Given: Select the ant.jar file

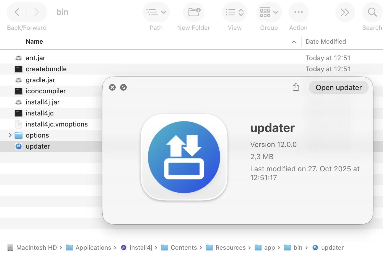Looking at the screenshot, I should pos(35,58).
